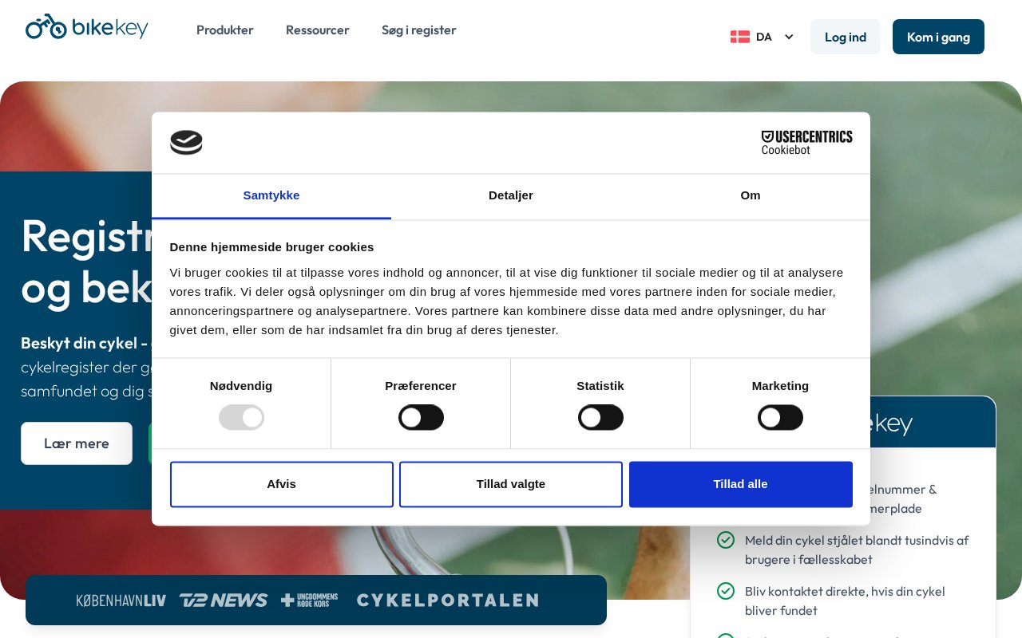Click the Cookiebot round logo icon
1022x638 pixels.
[186, 143]
